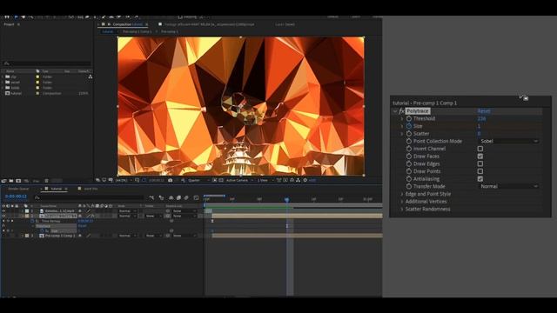Create new folder icon in Project panel

[x=11, y=181]
